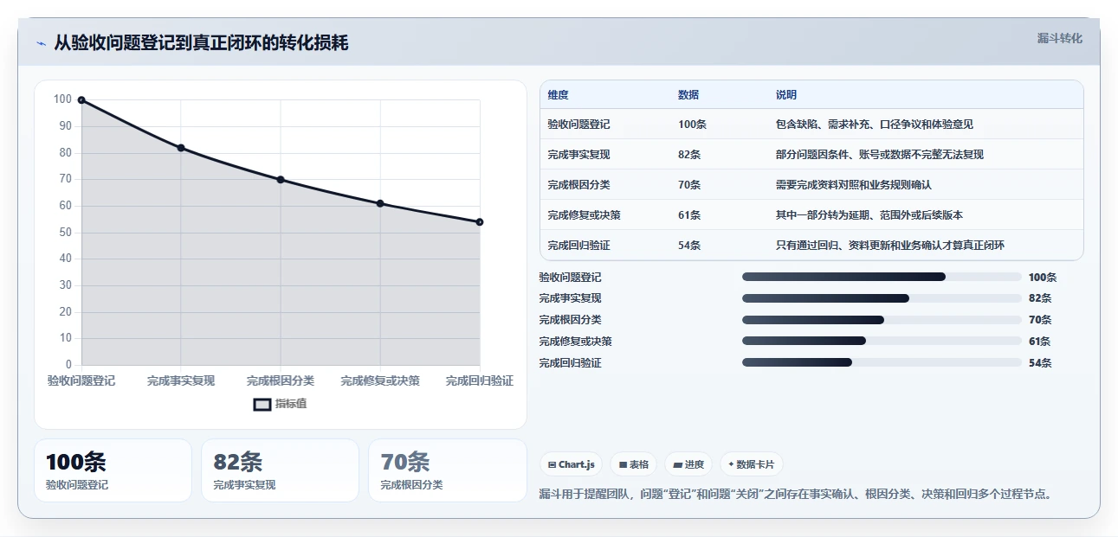
Task: Click the chart data point at value 70
Action: (x=281, y=180)
